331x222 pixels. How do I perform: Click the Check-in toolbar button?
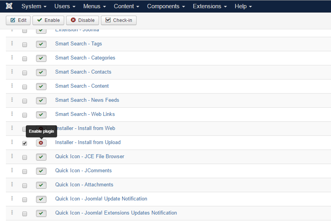pos(119,20)
